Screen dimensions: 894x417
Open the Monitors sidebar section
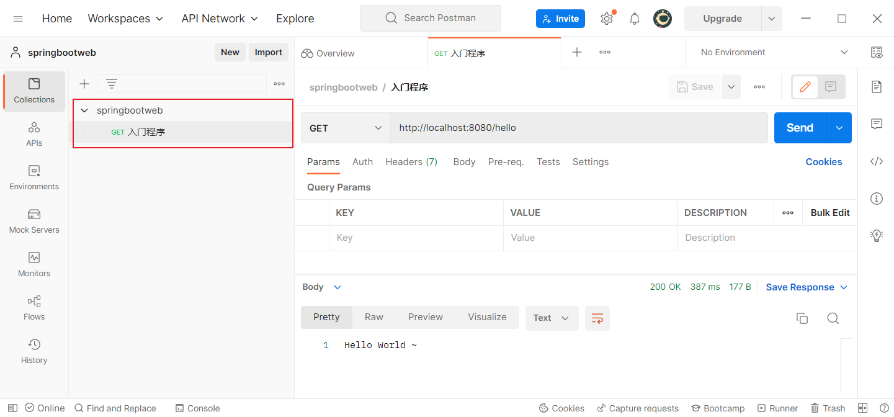(34, 264)
